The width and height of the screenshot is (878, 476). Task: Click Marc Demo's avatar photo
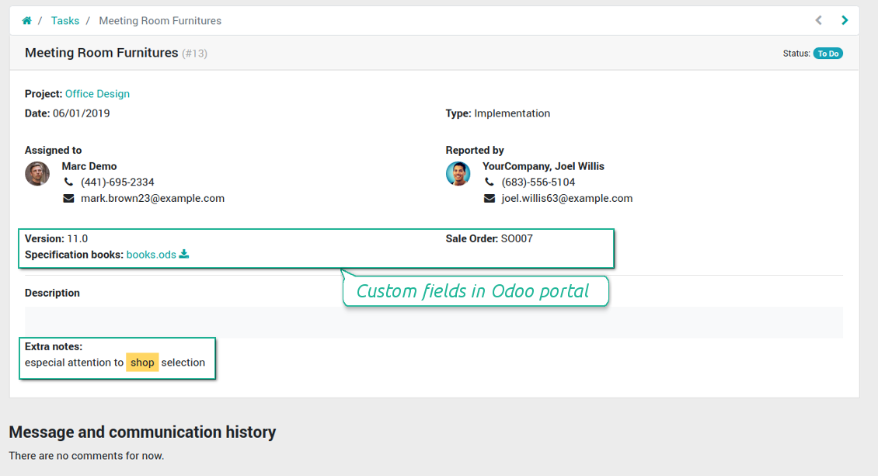37,173
